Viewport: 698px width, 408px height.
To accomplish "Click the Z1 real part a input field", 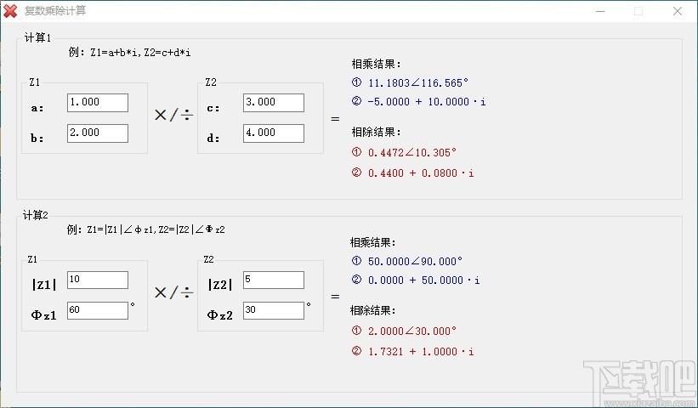I will click(98, 102).
